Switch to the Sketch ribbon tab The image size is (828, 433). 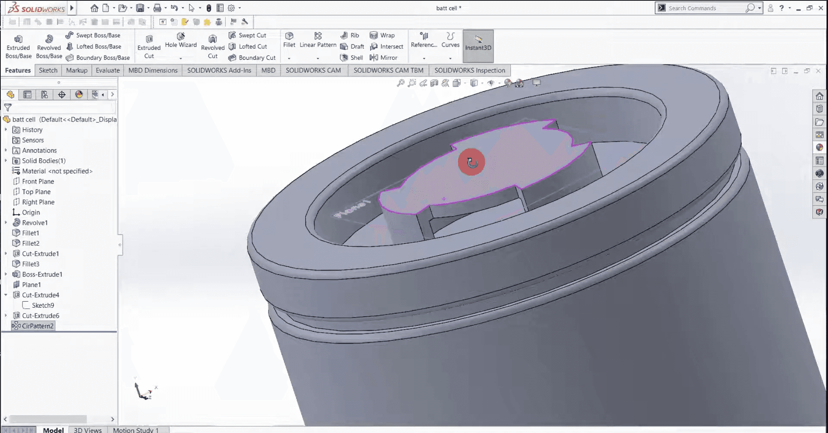coord(48,70)
